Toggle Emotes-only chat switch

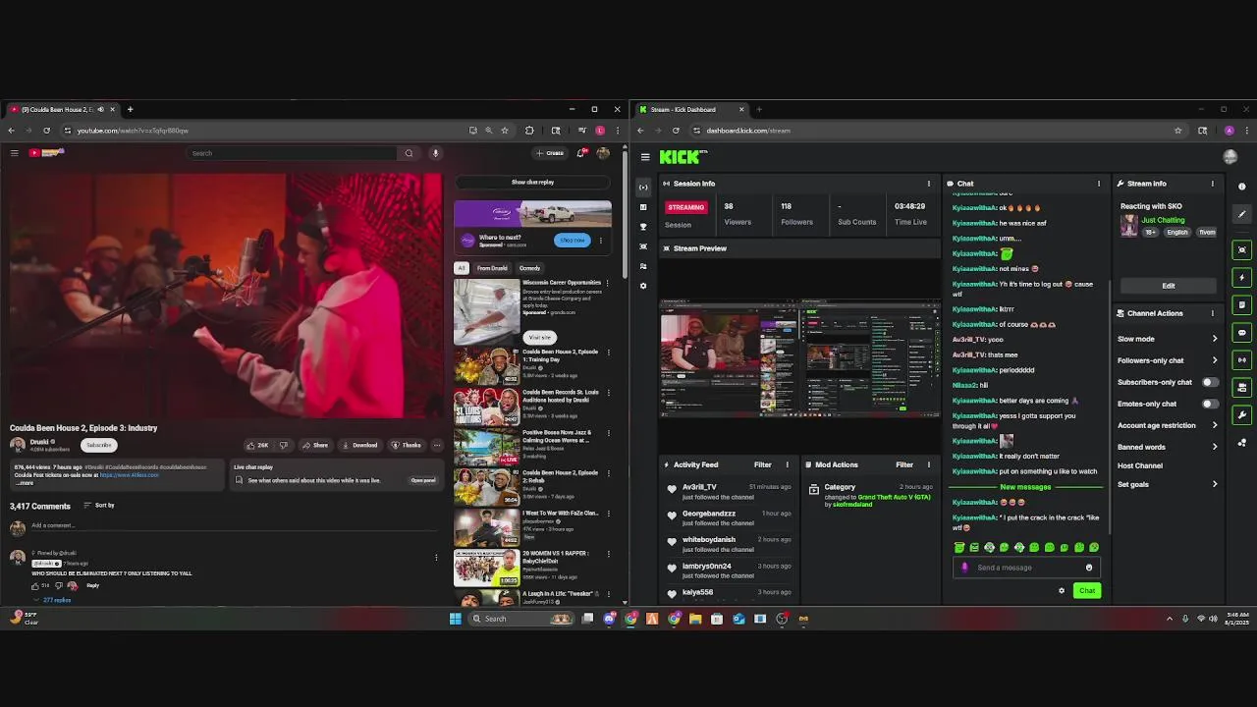pos(1211,404)
